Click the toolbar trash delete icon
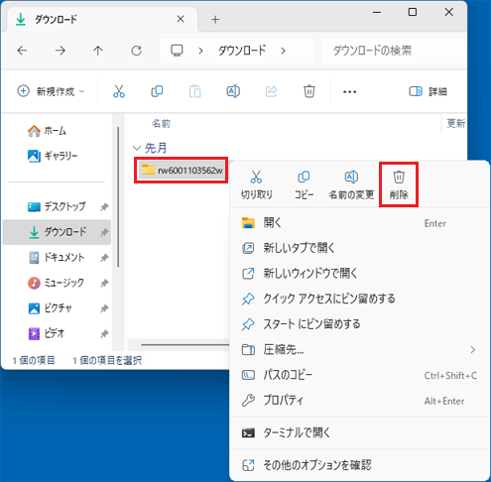Viewport: 491px width, 482px height. point(309,91)
